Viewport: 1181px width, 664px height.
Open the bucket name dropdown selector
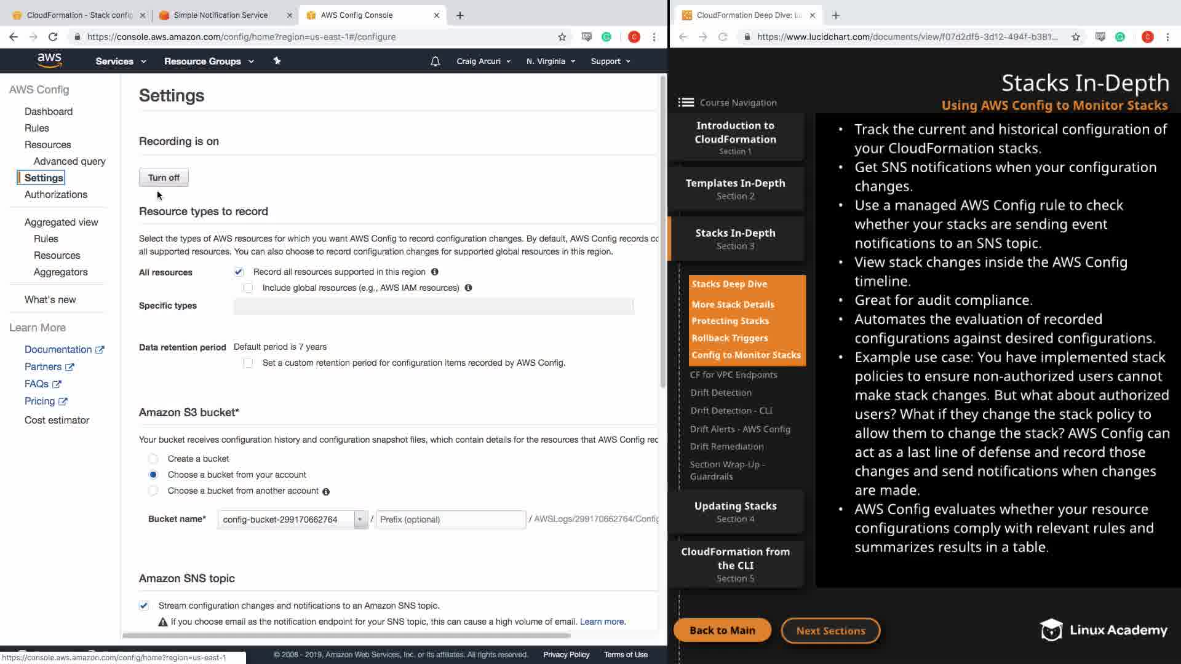[360, 520]
